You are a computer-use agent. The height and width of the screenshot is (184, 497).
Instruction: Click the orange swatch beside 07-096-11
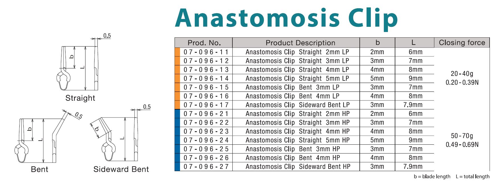pos(177,52)
